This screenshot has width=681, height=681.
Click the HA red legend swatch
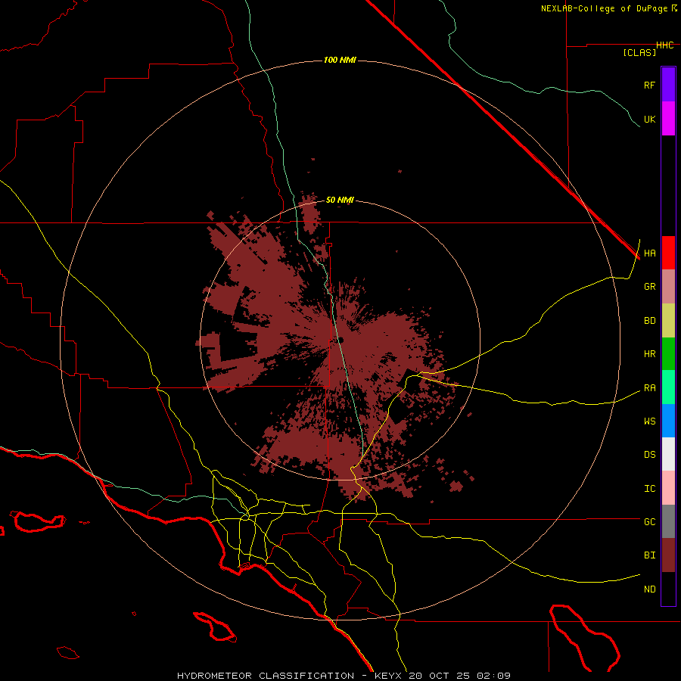(x=668, y=253)
